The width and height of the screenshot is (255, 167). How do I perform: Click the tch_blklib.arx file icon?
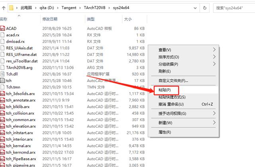(x=2, y=107)
